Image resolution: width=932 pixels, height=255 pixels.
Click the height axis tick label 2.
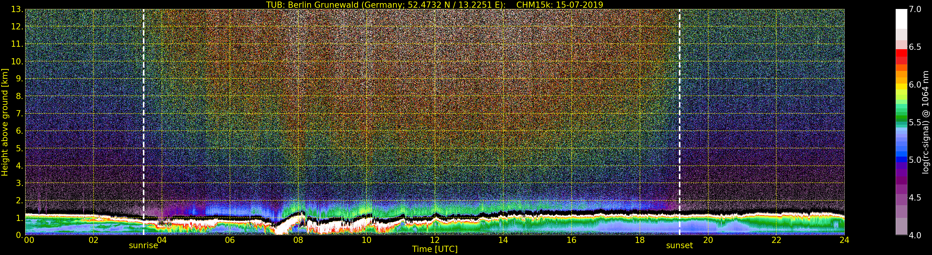[x=20, y=200]
